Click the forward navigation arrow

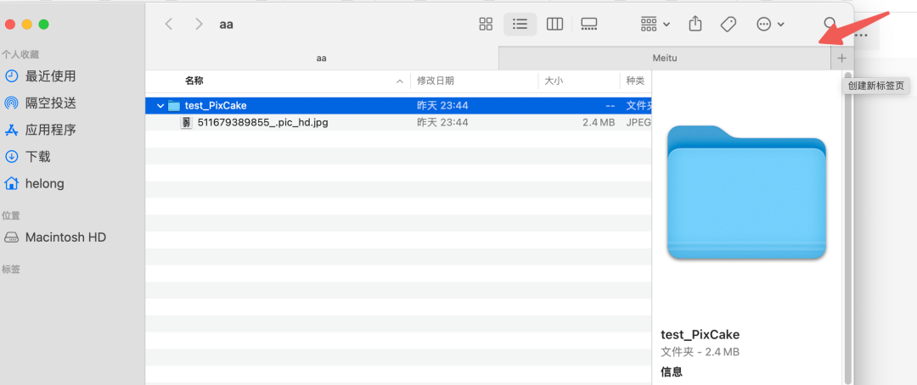click(x=199, y=25)
